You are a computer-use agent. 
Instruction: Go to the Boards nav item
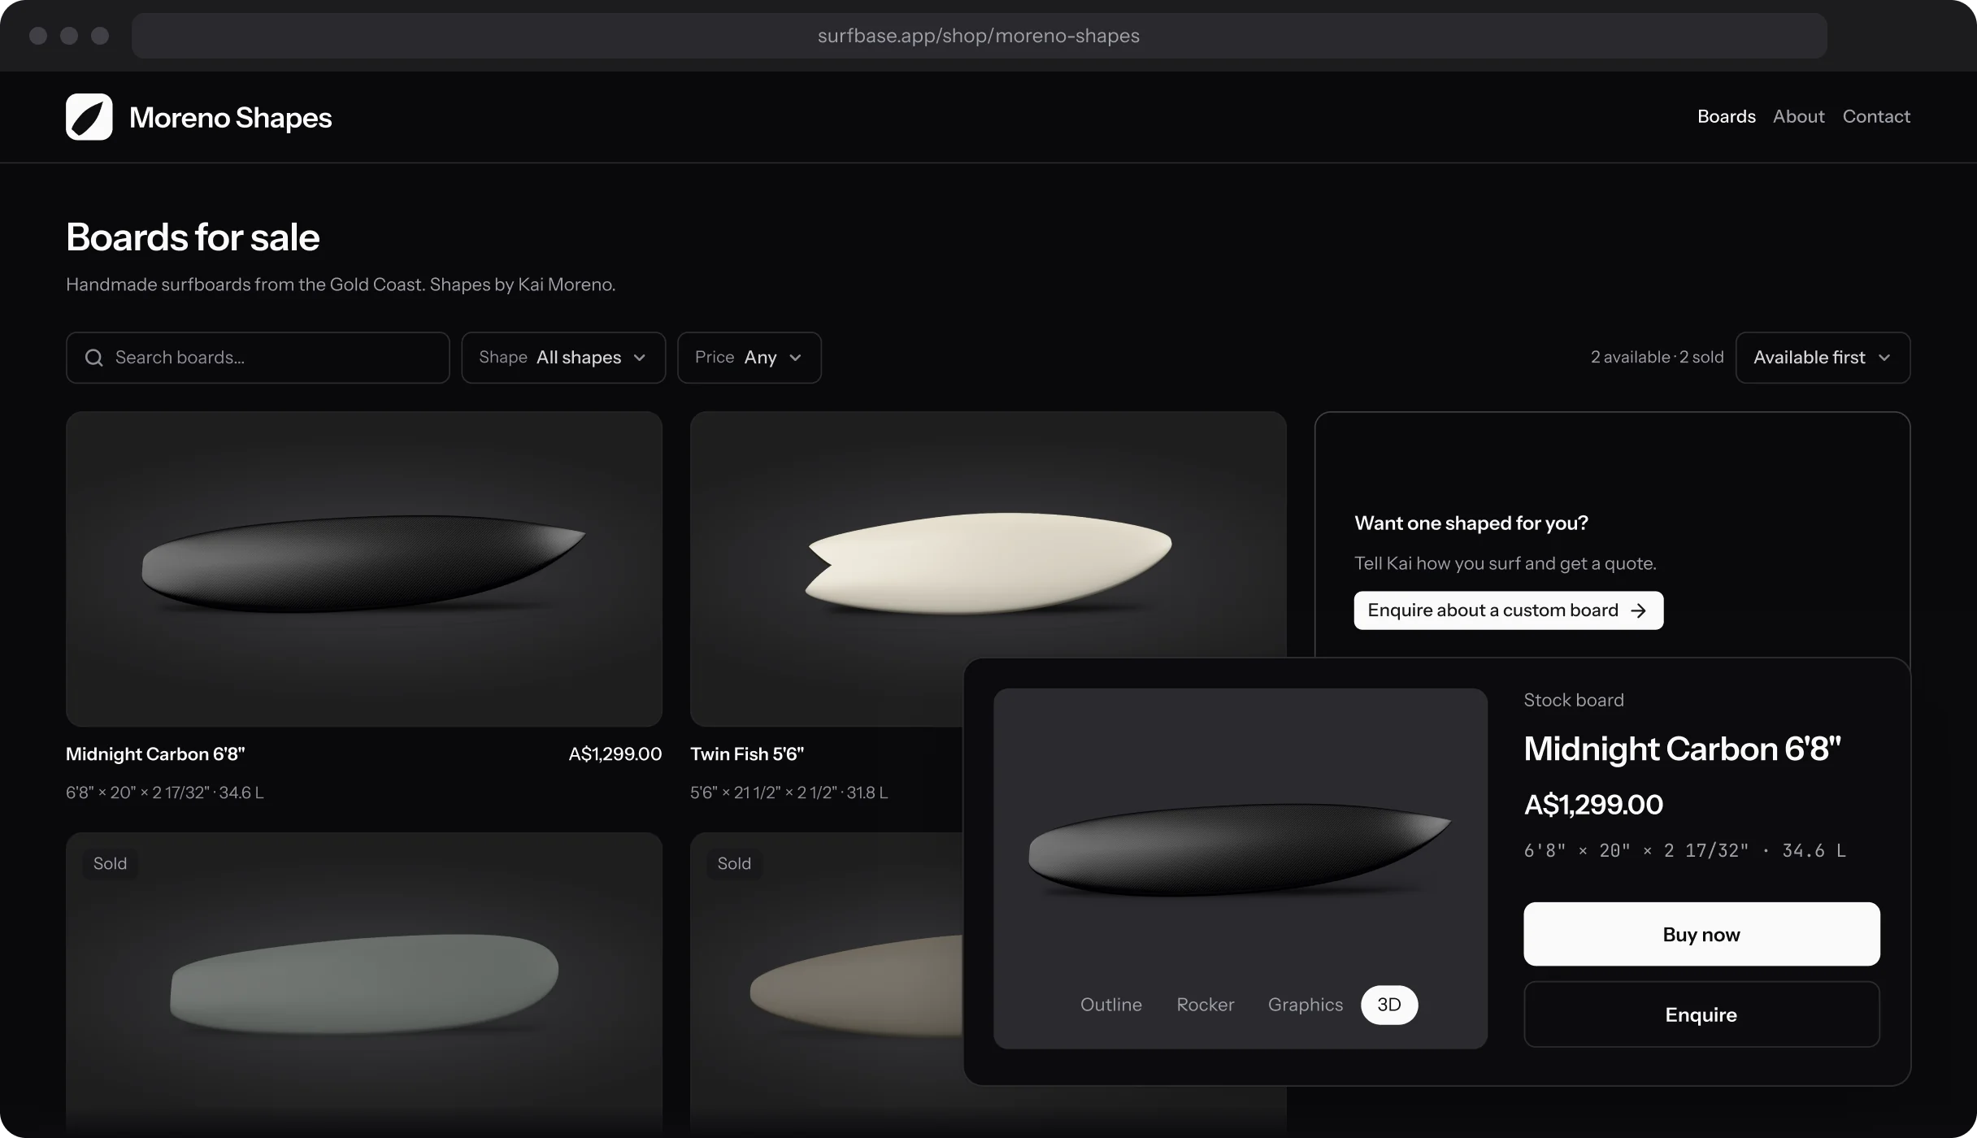coord(1726,116)
